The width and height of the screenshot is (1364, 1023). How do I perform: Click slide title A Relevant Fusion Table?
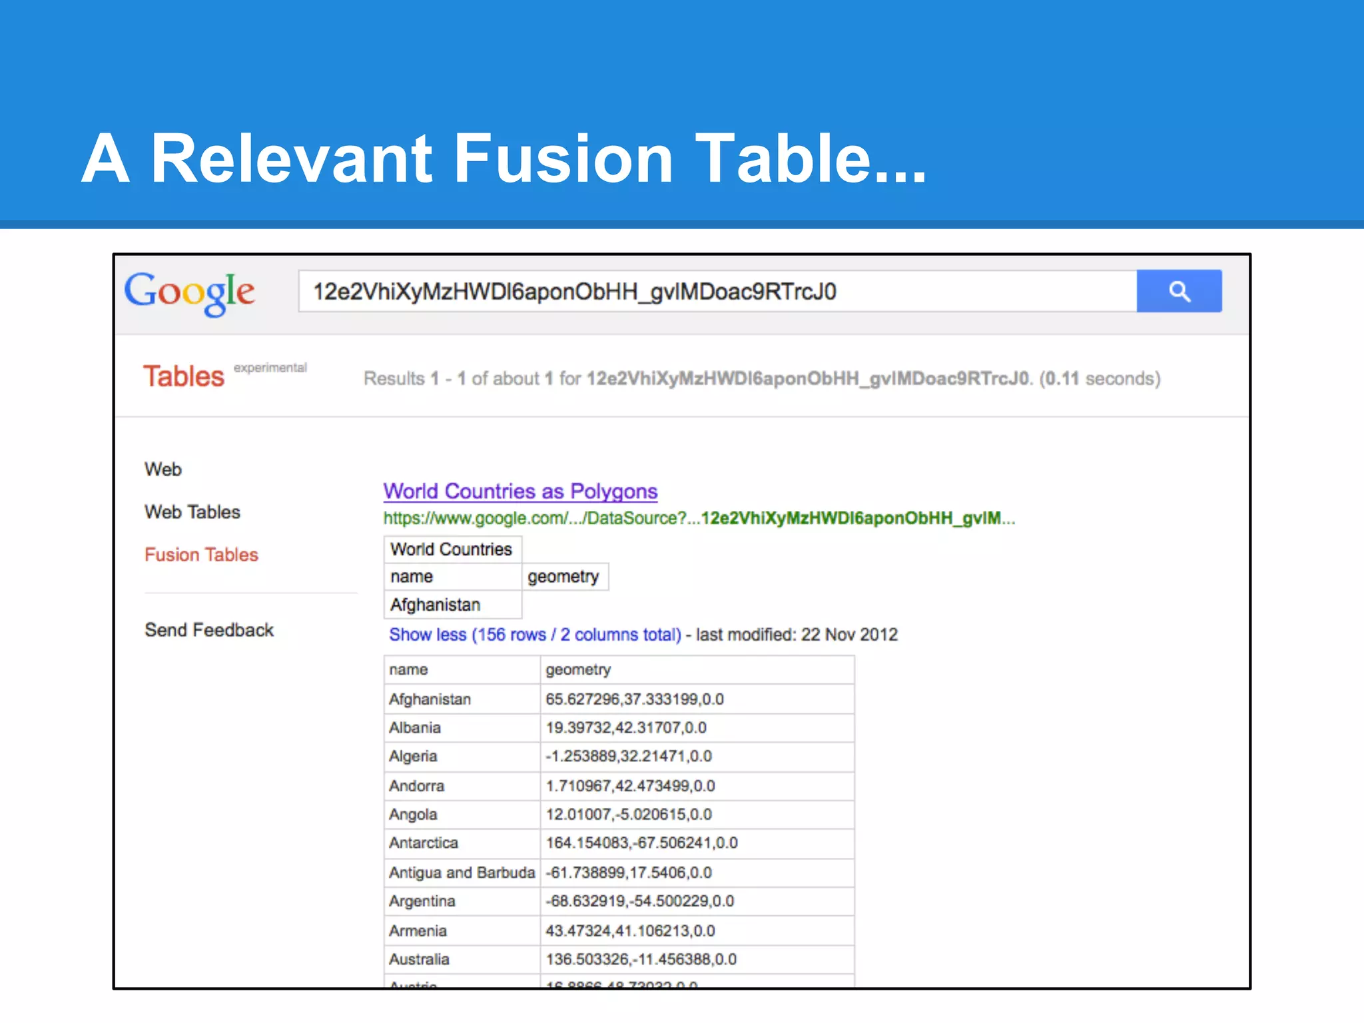click(x=504, y=158)
